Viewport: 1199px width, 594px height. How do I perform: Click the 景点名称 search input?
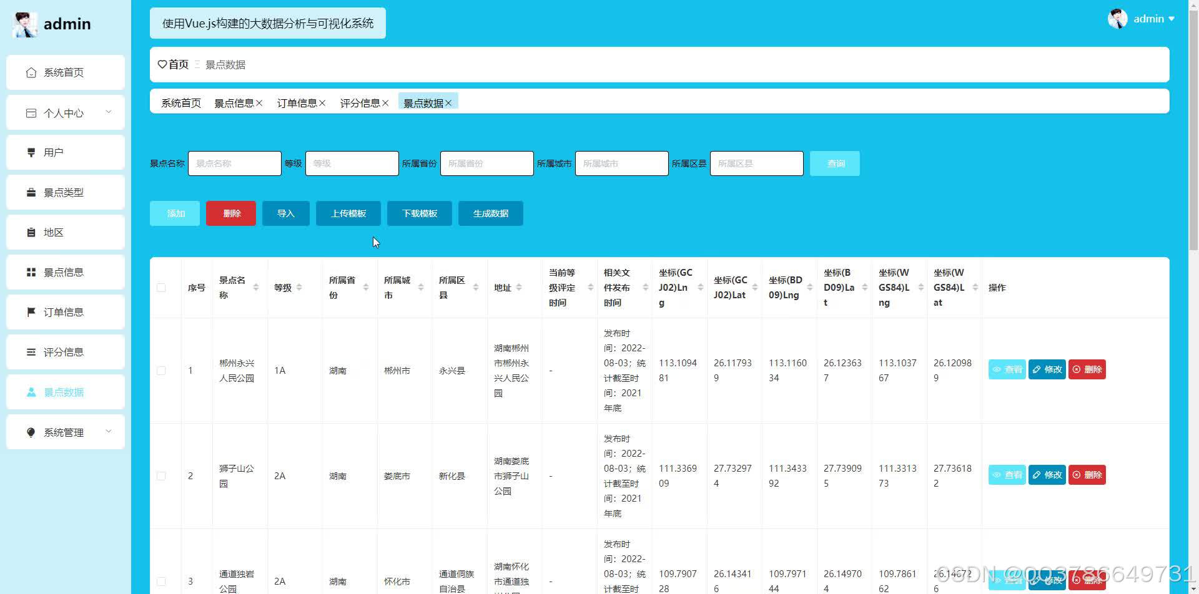click(235, 163)
